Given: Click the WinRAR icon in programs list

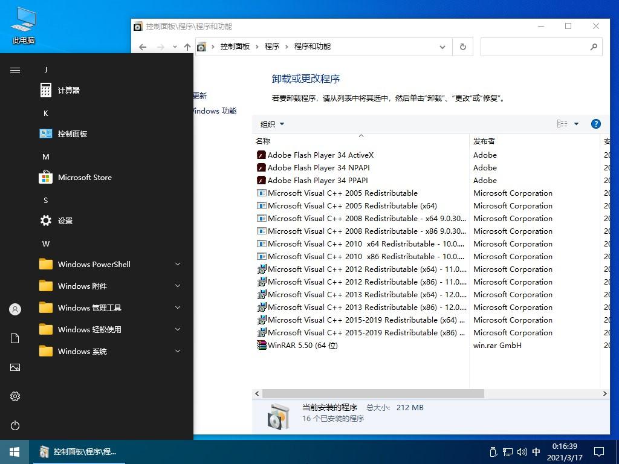Looking at the screenshot, I should pyautogui.click(x=261, y=345).
